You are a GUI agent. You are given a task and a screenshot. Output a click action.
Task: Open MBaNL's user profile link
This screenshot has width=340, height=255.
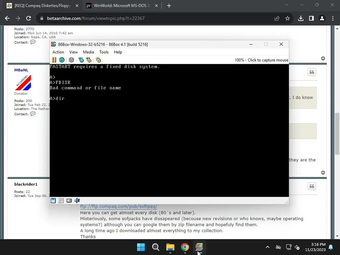tap(21, 70)
